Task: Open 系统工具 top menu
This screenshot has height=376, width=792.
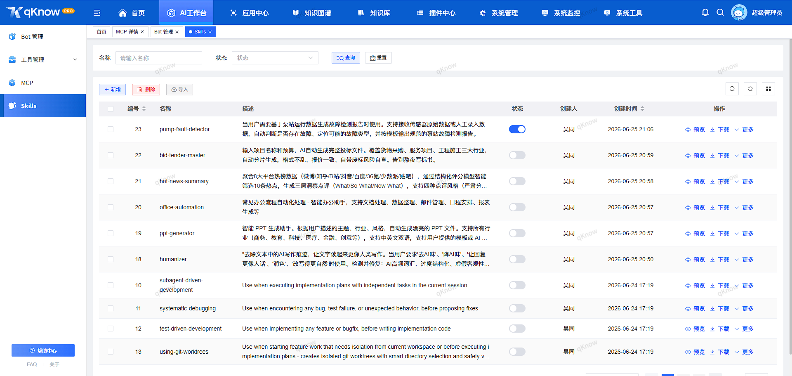Action: pyautogui.click(x=623, y=13)
